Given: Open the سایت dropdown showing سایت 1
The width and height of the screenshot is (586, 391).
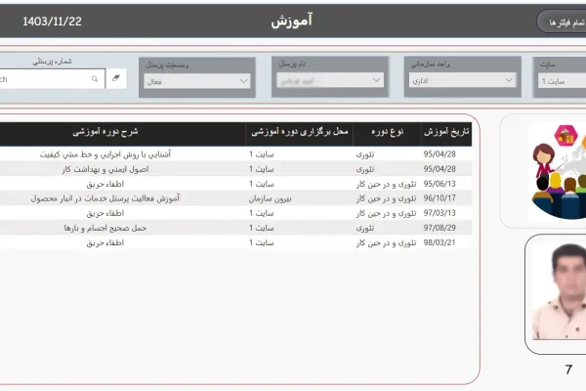Looking at the screenshot, I should tap(563, 81).
